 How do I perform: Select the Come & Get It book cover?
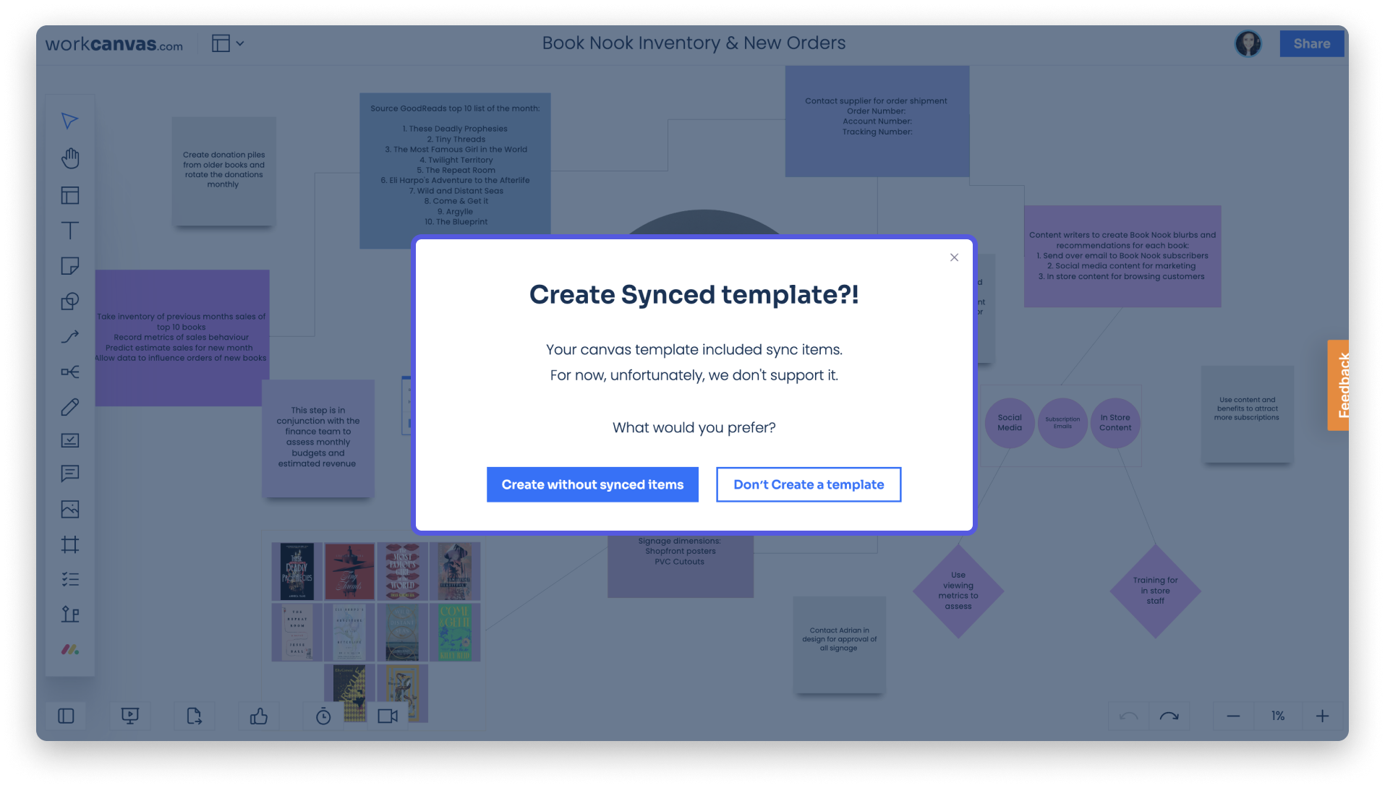click(455, 632)
